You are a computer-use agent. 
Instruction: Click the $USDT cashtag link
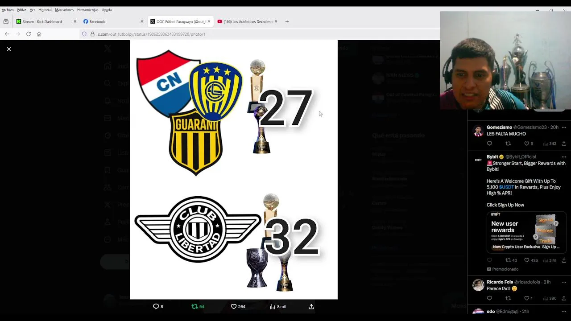[x=506, y=187]
